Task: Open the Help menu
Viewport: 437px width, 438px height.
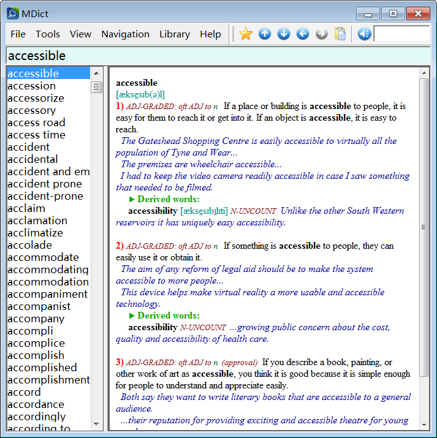Action: pos(210,34)
